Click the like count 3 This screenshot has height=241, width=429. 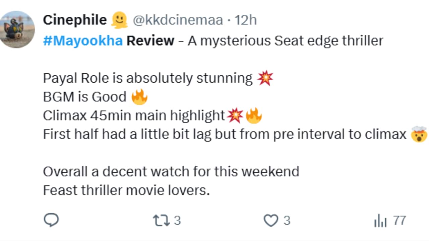(287, 221)
